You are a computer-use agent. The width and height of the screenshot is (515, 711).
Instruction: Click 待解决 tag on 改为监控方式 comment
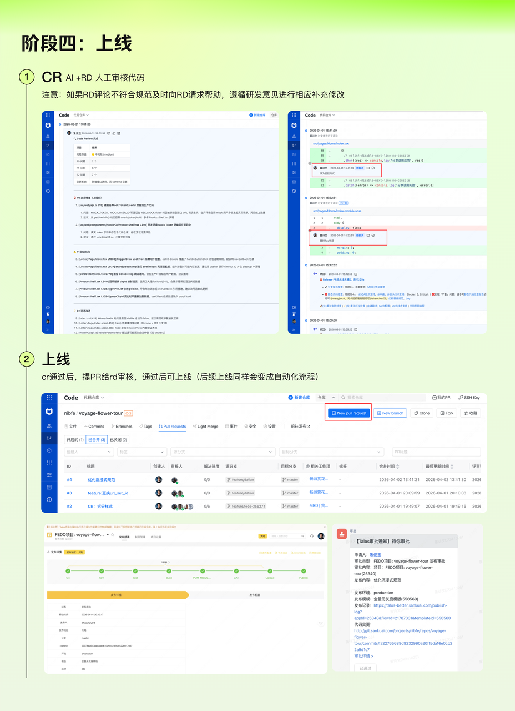(x=360, y=167)
